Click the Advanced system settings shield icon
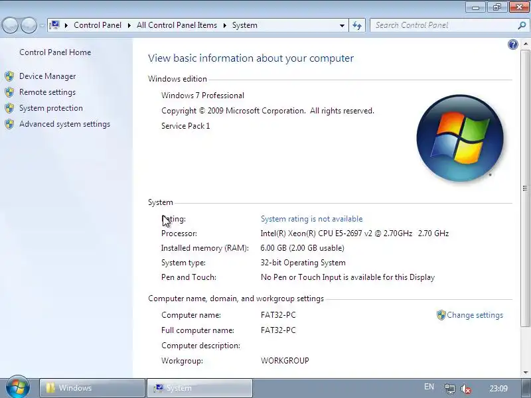Image resolution: width=531 pixels, height=398 pixels. 9,124
